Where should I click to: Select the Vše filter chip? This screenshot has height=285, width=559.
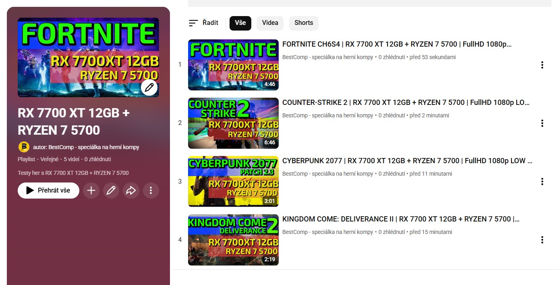tap(240, 23)
